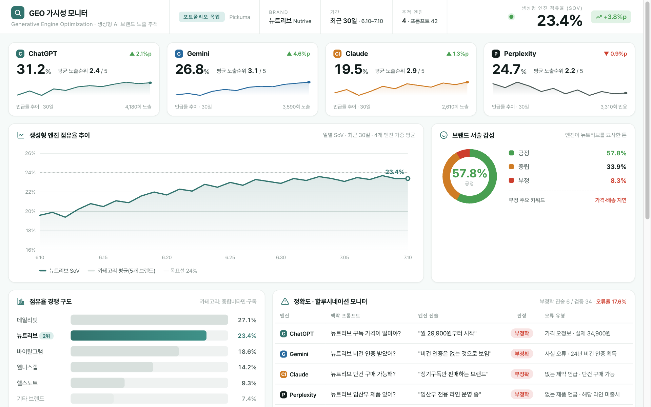651x407 pixels.
Task: Click the 판정 column header
Action: pyautogui.click(x=521, y=316)
